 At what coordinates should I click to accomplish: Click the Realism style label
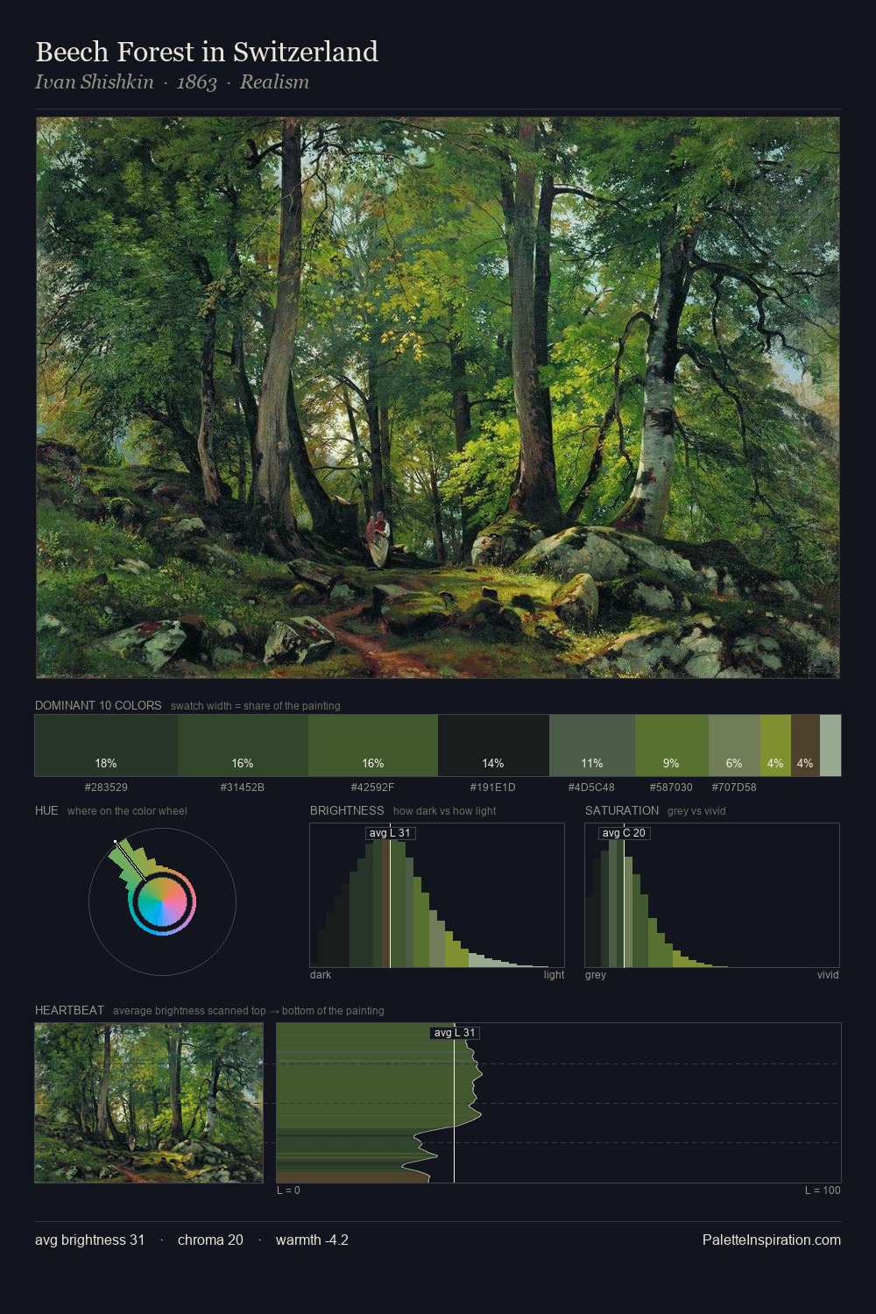pos(274,82)
